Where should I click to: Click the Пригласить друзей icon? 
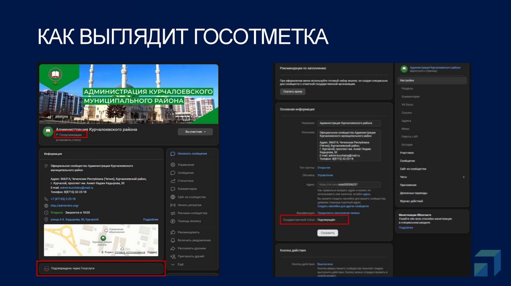[173, 256]
